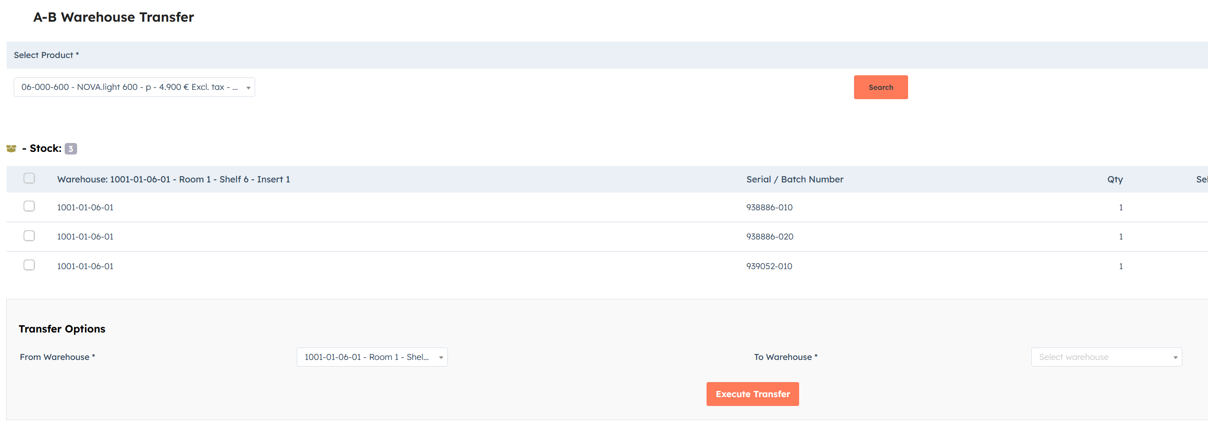Open the To Warehouse selector
This screenshot has height=429, width=1208.
1106,357
